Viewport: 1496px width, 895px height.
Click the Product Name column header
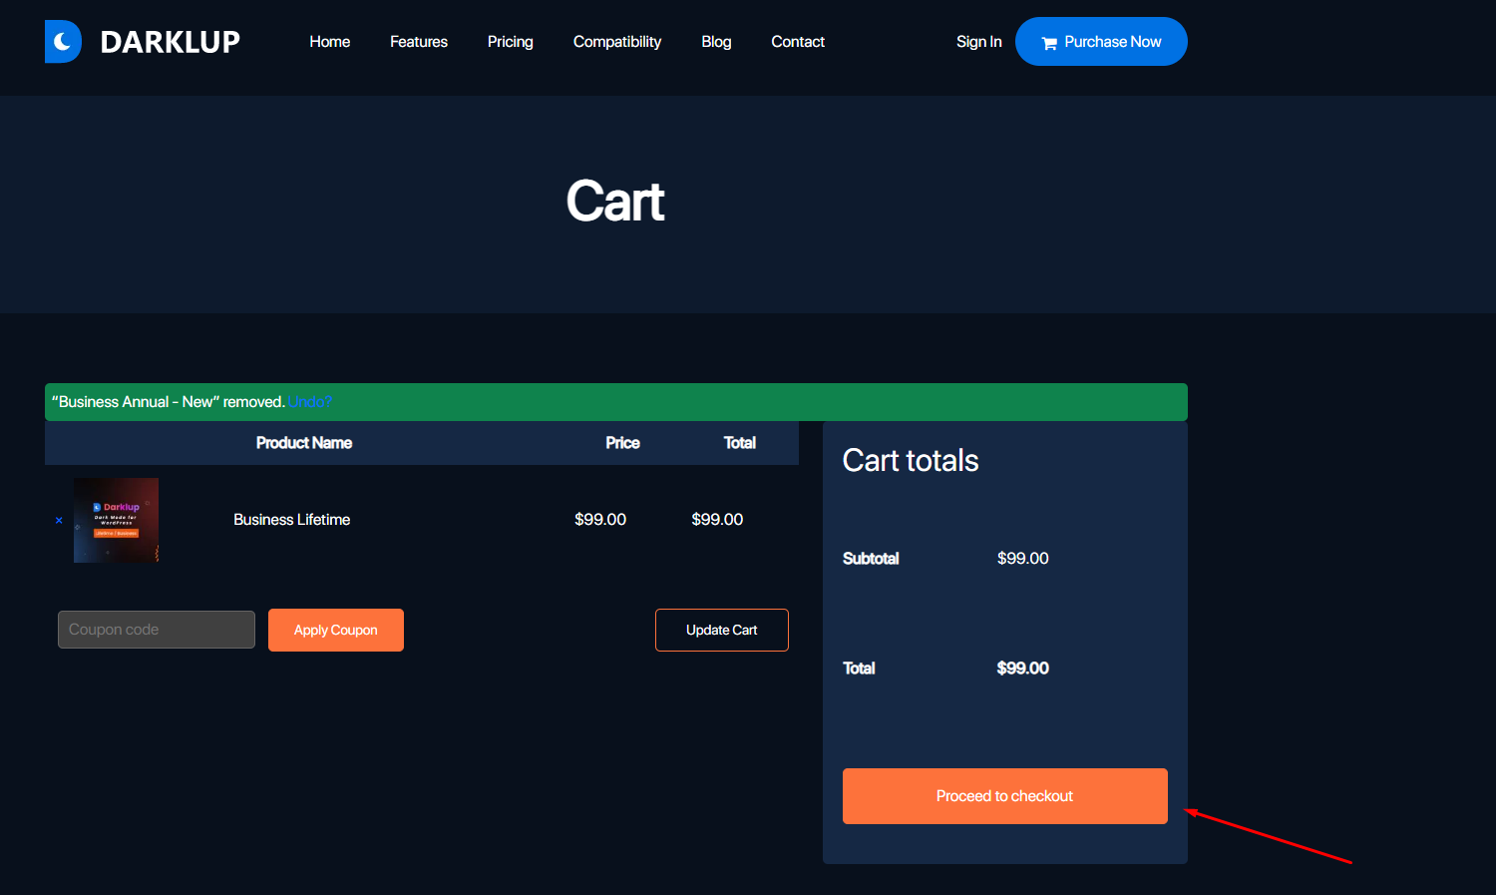(304, 443)
